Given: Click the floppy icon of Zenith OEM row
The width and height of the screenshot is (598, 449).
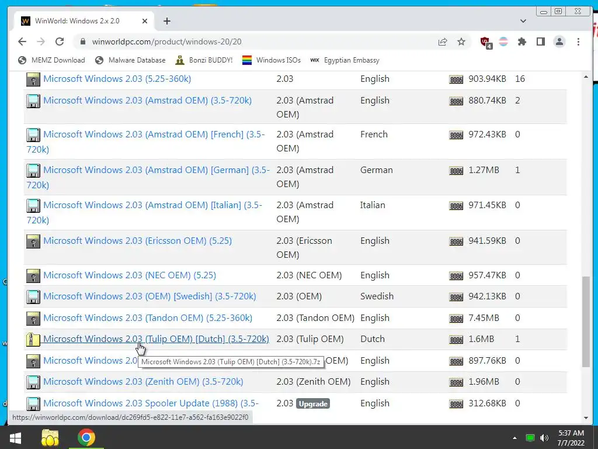Looking at the screenshot, I should [33, 382].
